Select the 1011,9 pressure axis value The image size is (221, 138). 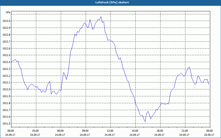tap(6, 96)
